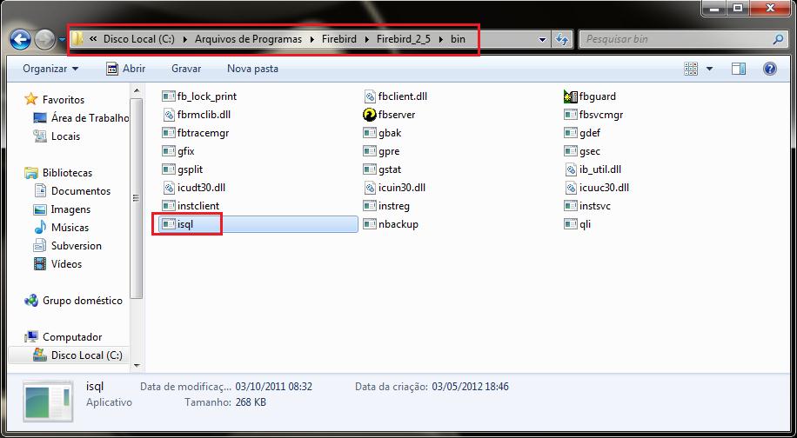The width and height of the screenshot is (797, 438).
Task: Create a folder with Nova pasta
Action: 252,69
